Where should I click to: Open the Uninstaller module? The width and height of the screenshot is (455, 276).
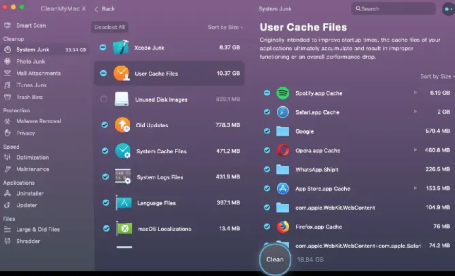click(45, 193)
